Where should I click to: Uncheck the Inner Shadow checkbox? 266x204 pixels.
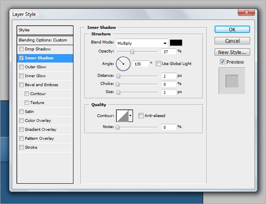pyautogui.click(x=21, y=58)
